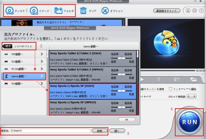The width and height of the screenshot is (206, 139).
Task: Click the 戻す back button
Action: pyautogui.click(x=8, y=46)
